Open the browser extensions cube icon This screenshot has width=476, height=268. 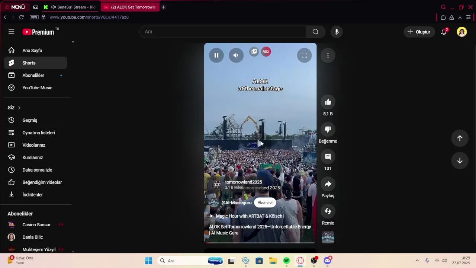[x=443, y=17]
